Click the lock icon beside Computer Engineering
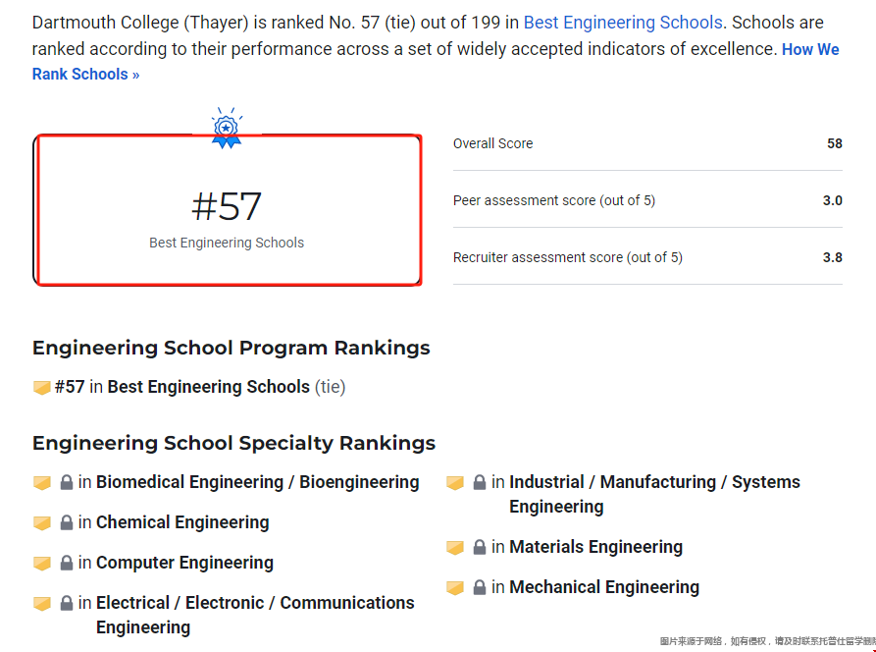This screenshot has height=652, width=876. tap(67, 563)
